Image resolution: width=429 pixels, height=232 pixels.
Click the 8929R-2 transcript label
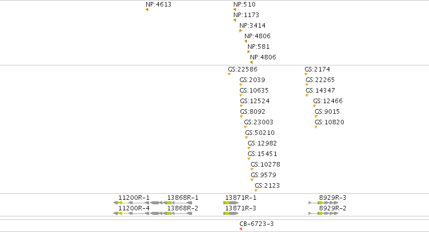coord(333,208)
